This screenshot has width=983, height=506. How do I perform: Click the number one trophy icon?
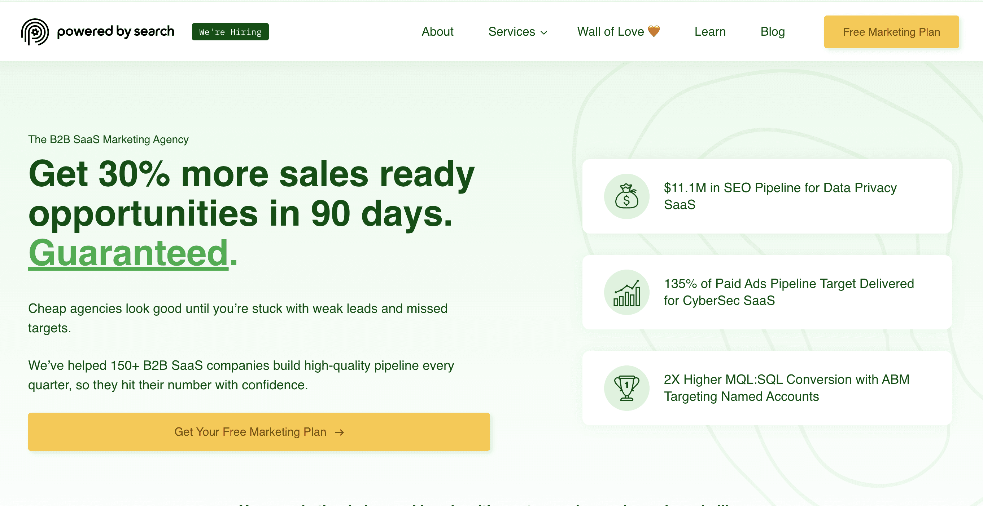click(626, 388)
